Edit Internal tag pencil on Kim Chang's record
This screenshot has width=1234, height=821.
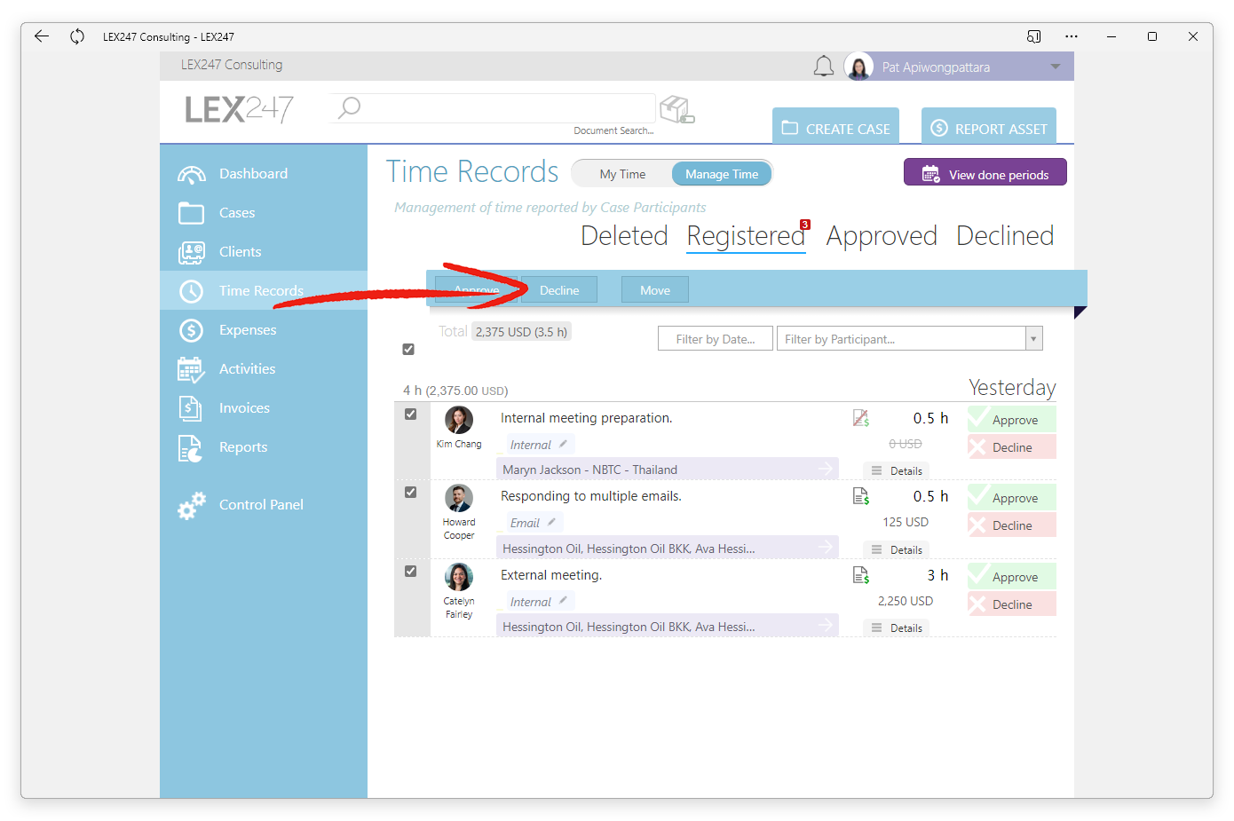(x=563, y=444)
